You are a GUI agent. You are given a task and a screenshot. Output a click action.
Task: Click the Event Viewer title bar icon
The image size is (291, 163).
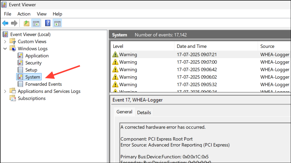tap(4, 5)
